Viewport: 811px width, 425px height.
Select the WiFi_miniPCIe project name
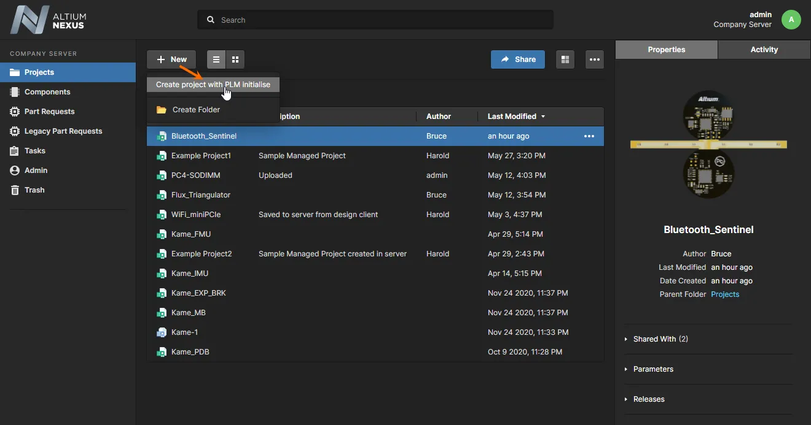click(x=196, y=215)
